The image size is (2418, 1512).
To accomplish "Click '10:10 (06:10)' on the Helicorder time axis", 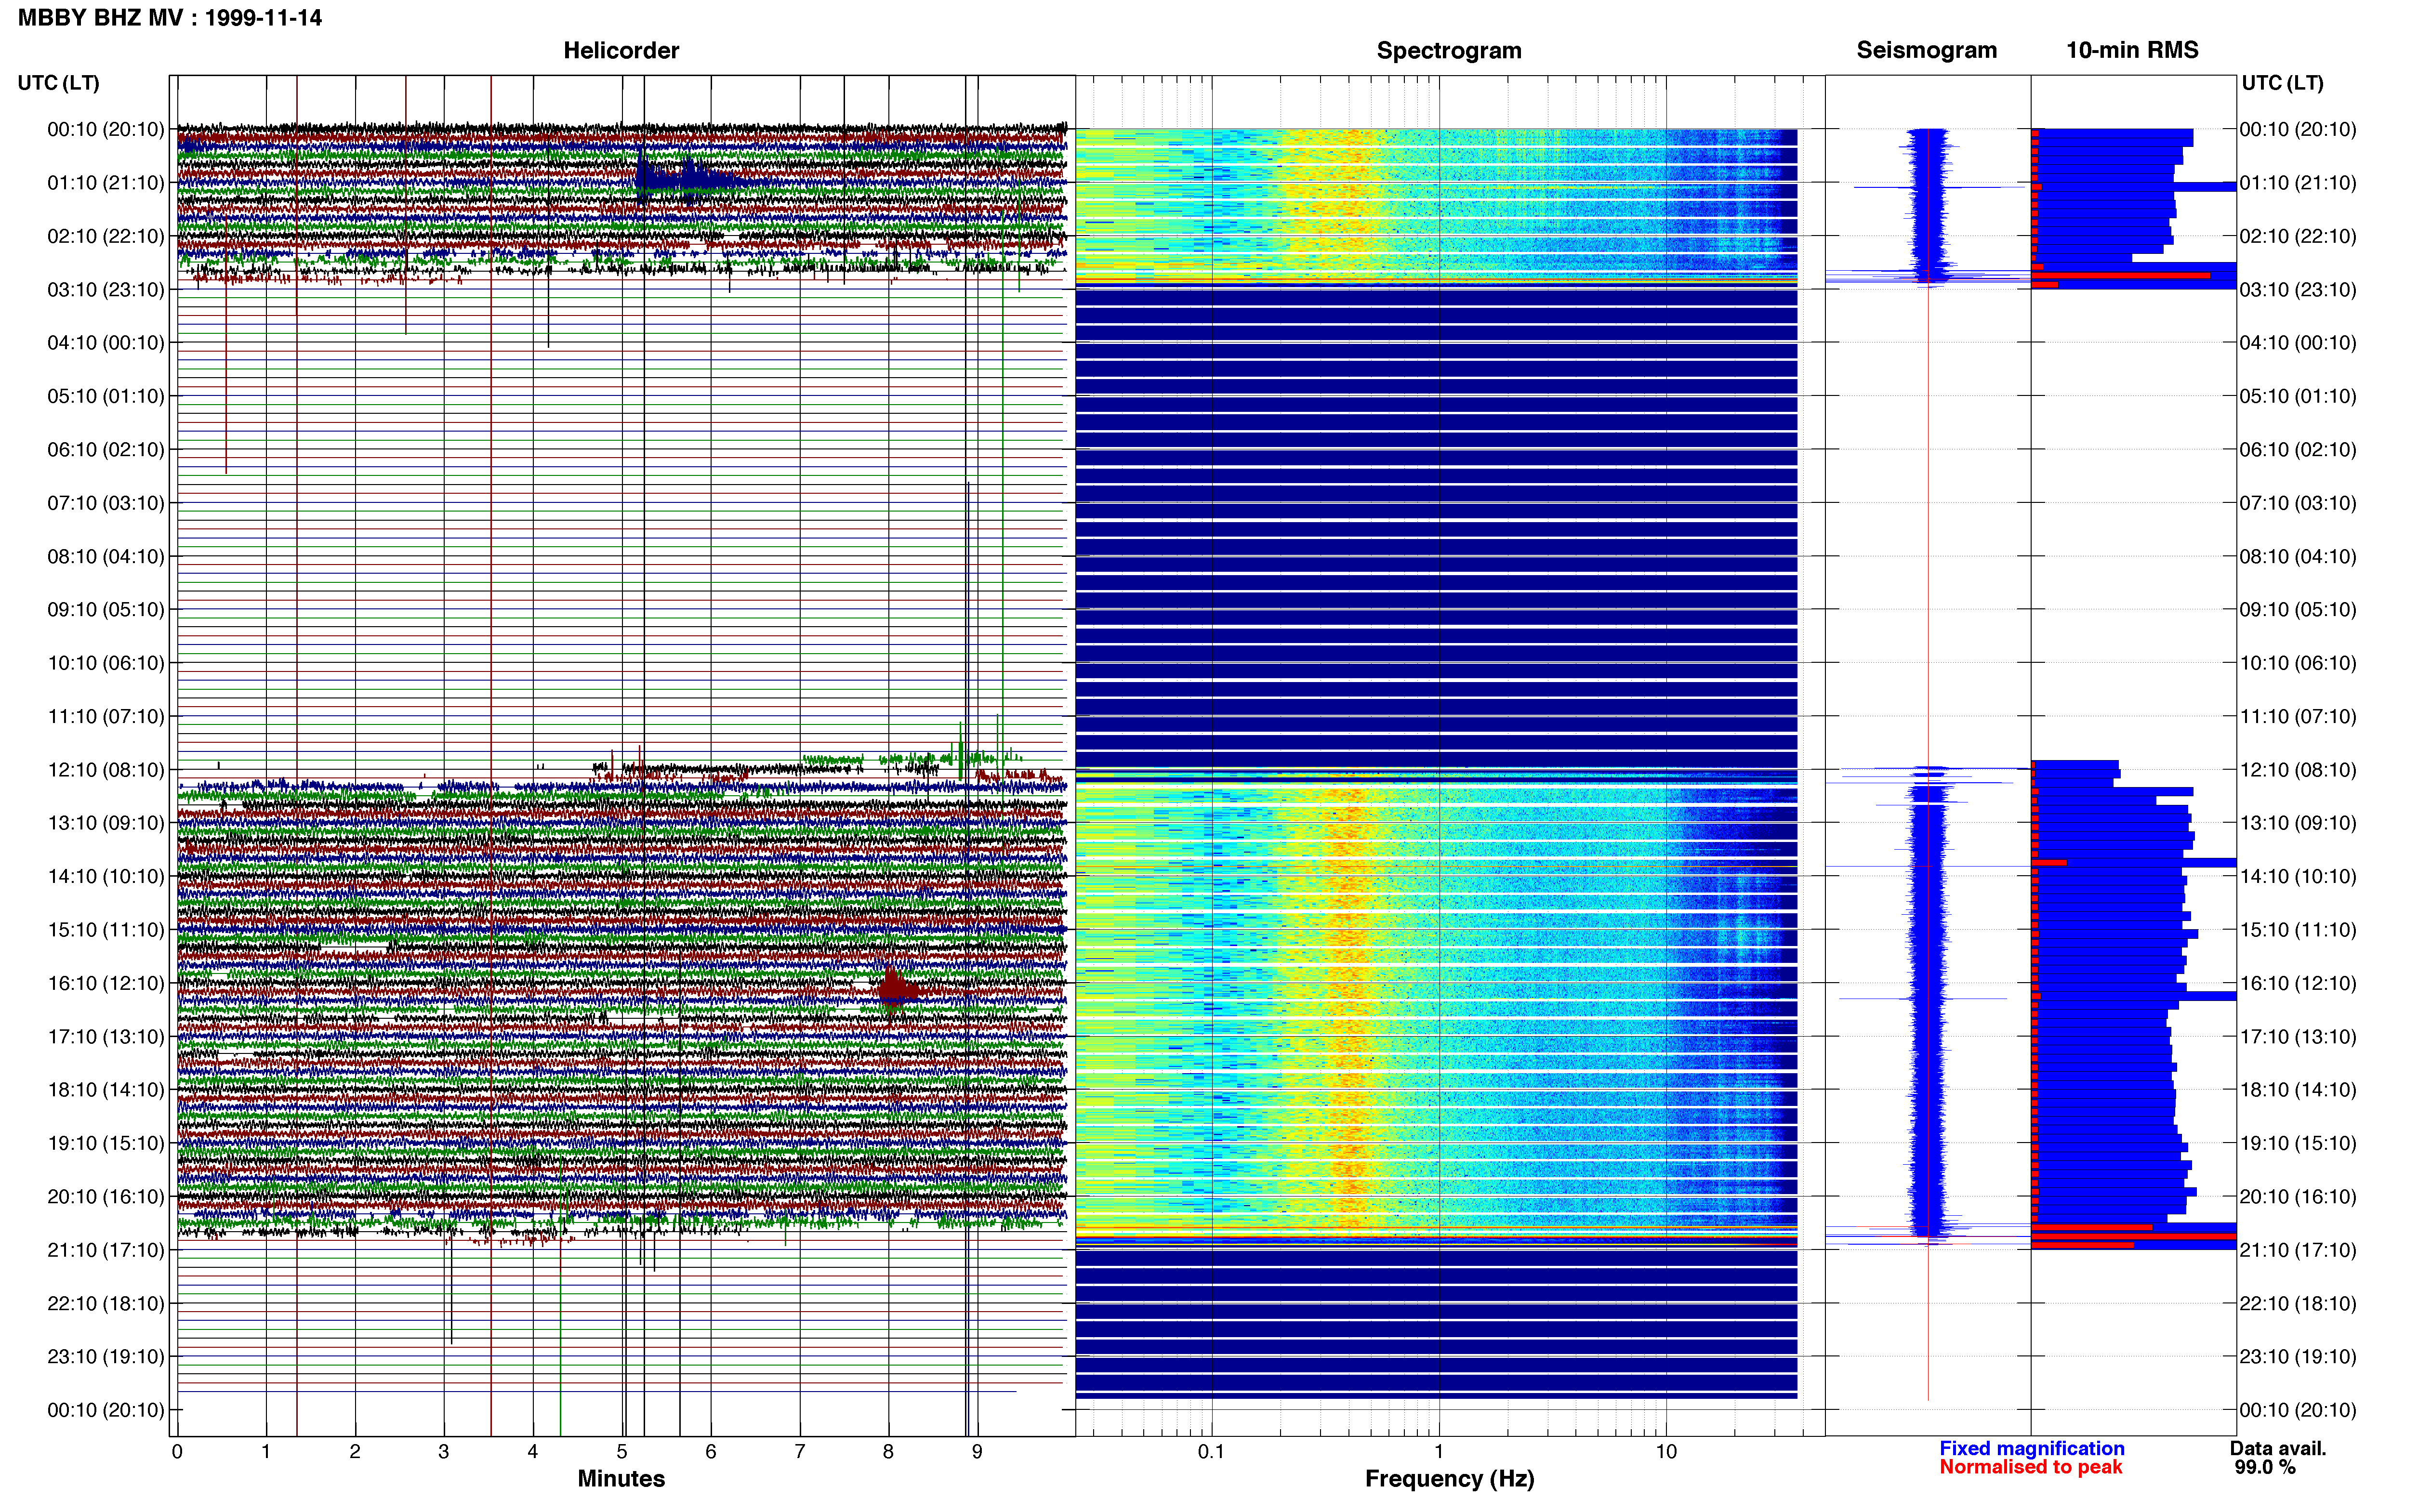I will [x=106, y=663].
